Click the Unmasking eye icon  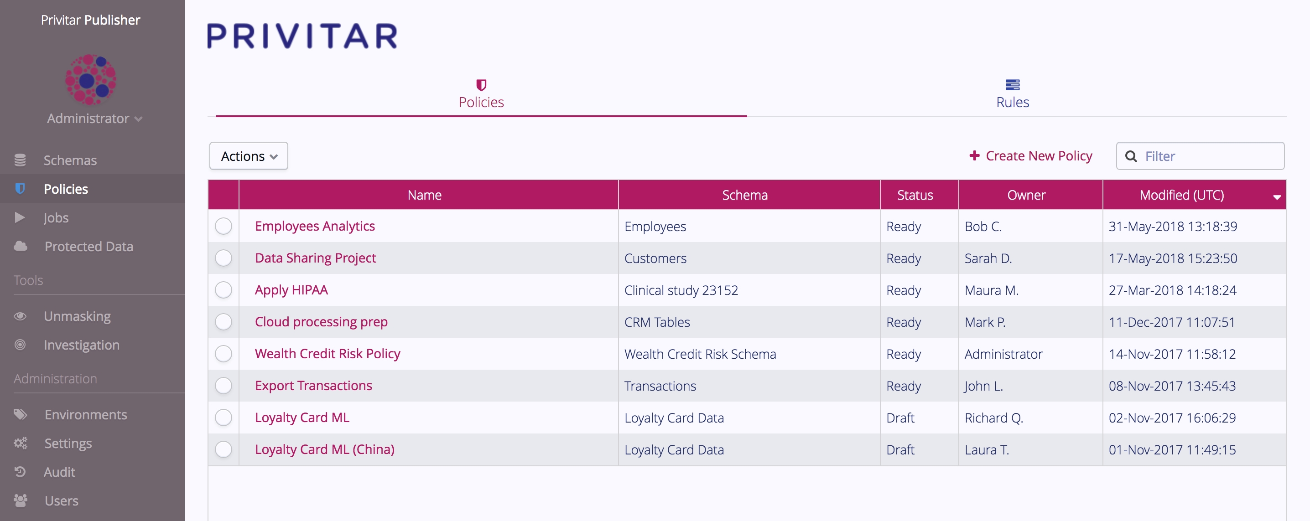click(20, 316)
